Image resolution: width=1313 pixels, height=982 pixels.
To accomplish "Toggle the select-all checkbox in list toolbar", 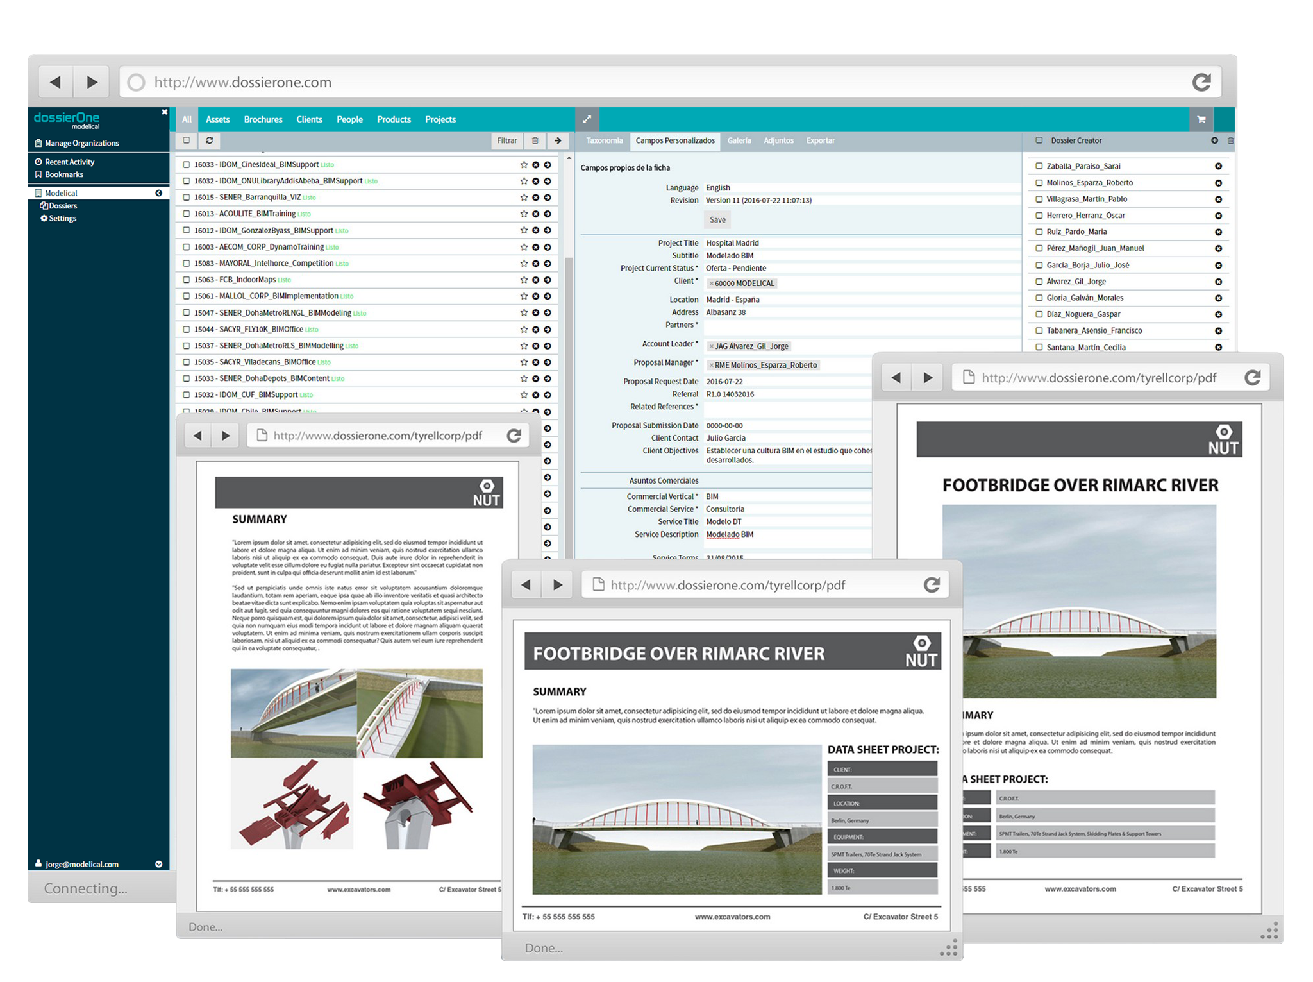I will point(187,140).
